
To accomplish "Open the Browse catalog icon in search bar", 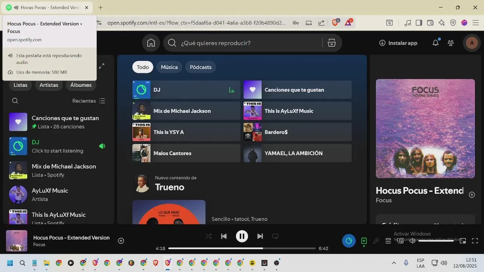I will (332, 43).
